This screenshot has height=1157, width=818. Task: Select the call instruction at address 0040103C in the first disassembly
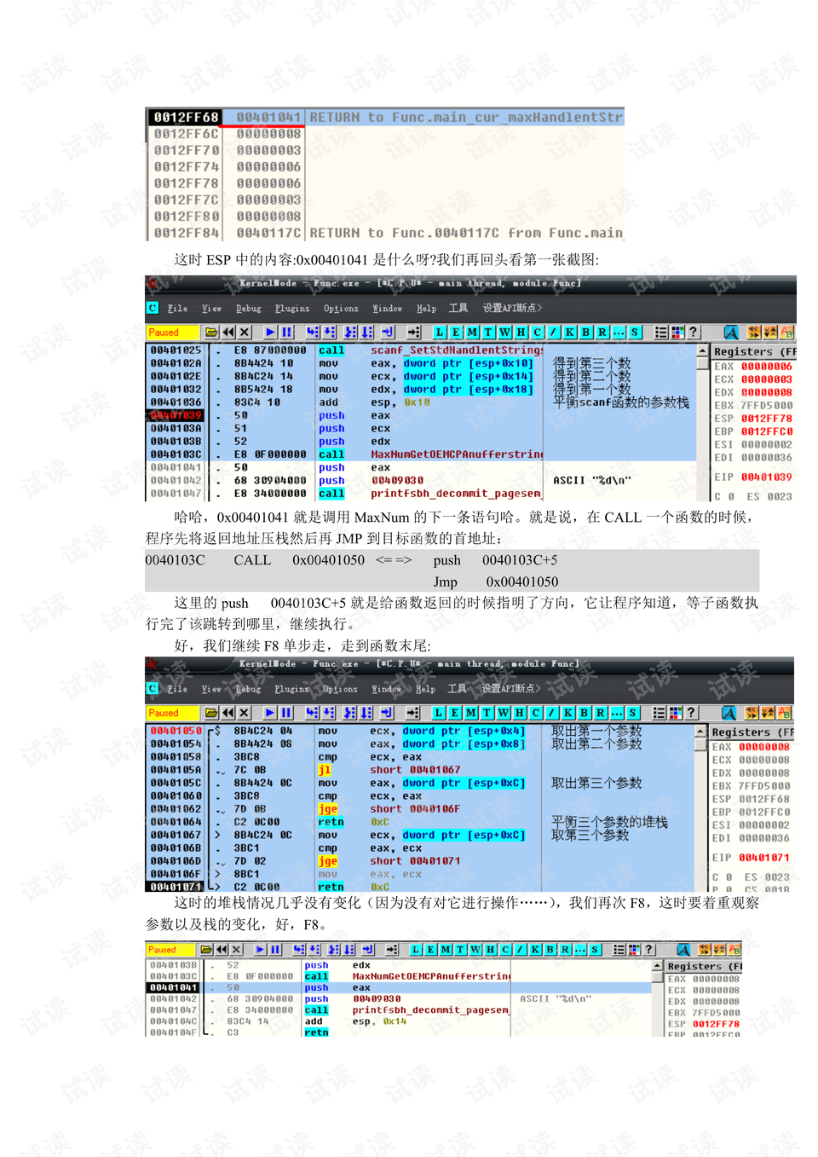pyautogui.click(x=331, y=454)
